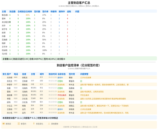The width and height of the screenshot is (158, 134).
Task: Click the 新到店 legend icon
Action: (3, 124)
